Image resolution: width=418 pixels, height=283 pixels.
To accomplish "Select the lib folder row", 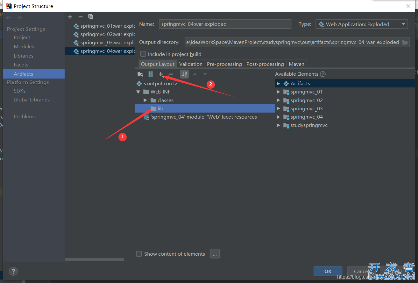I will tap(205, 108).
